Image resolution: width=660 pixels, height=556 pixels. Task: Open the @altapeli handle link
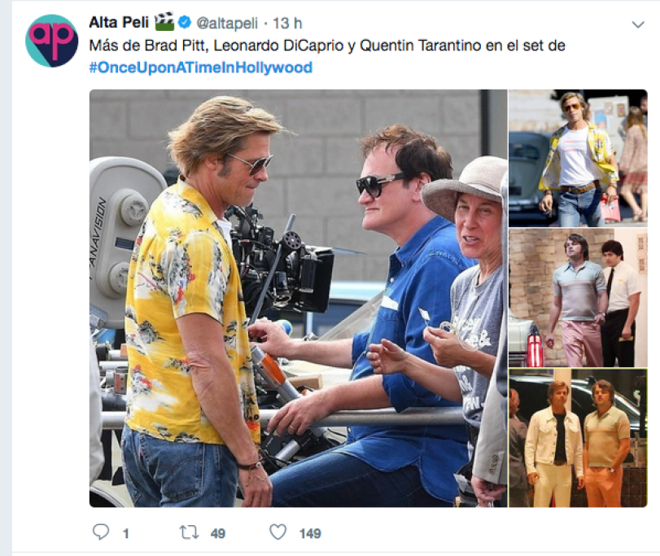point(227,23)
